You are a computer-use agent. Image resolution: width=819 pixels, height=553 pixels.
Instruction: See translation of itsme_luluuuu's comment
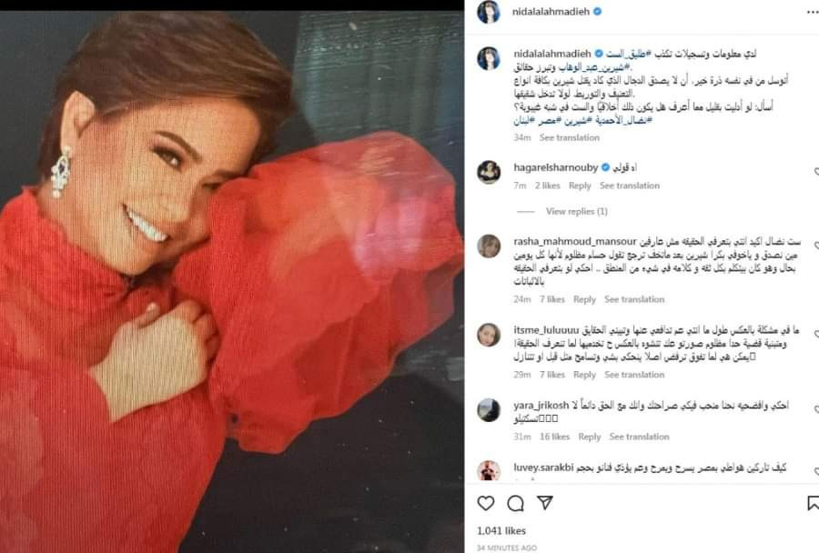pos(634,375)
